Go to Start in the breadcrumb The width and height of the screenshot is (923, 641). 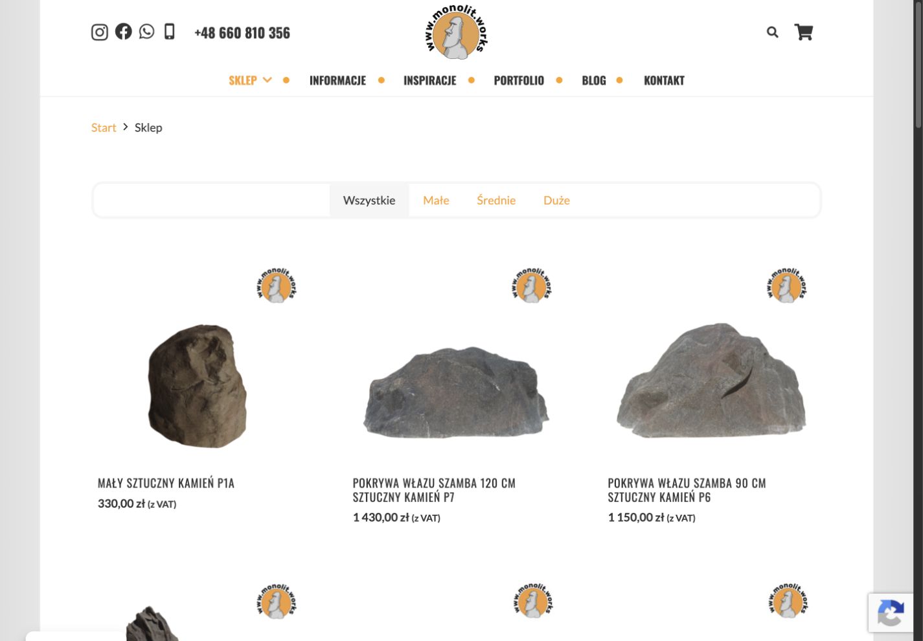point(104,128)
